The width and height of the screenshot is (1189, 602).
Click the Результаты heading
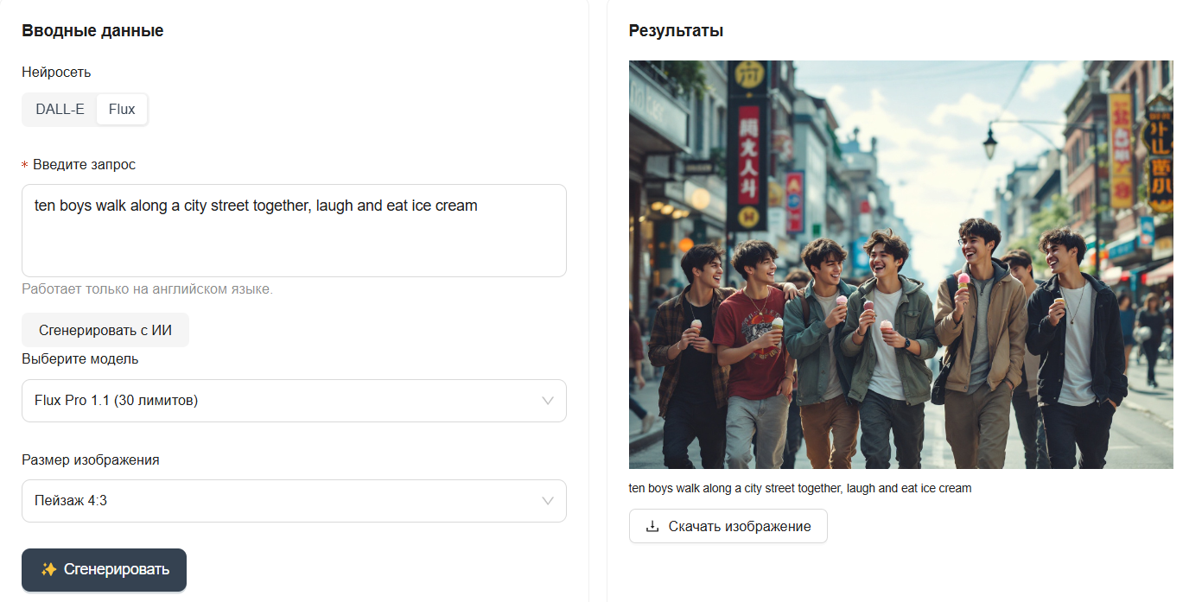tap(676, 31)
